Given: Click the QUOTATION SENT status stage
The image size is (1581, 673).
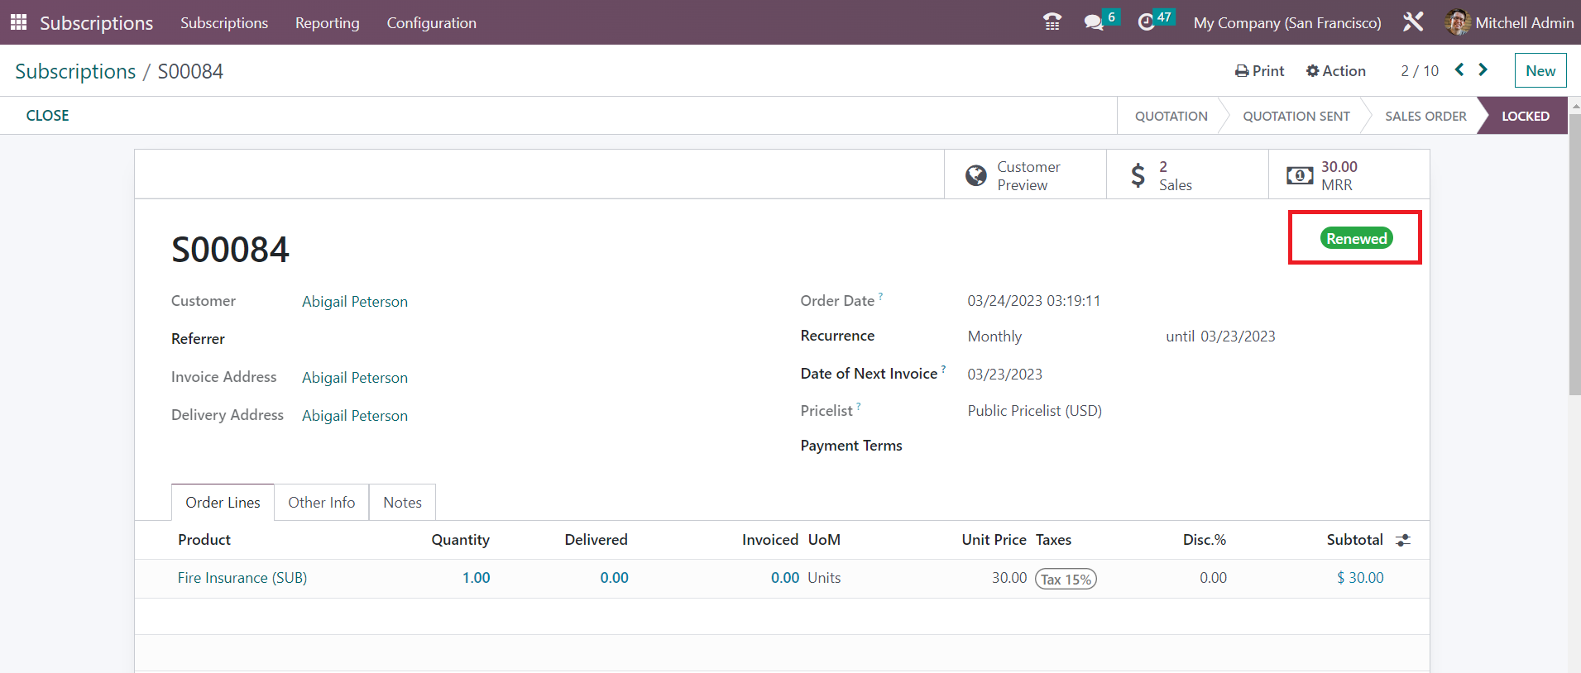Looking at the screenshot, I should 1296,116.
